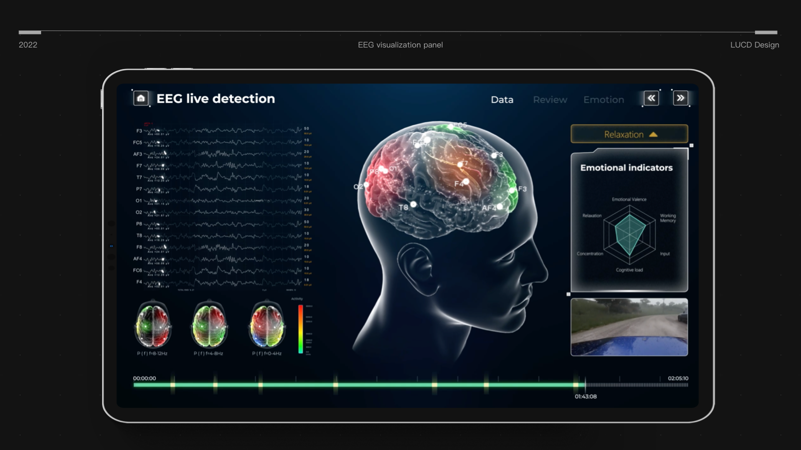Select the Emotion tab
The width and height of the screenshot is (801, 450).
pyautogui.click(x=603, y=99)
